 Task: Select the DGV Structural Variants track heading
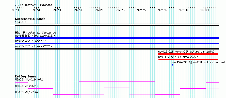point(36,32)
